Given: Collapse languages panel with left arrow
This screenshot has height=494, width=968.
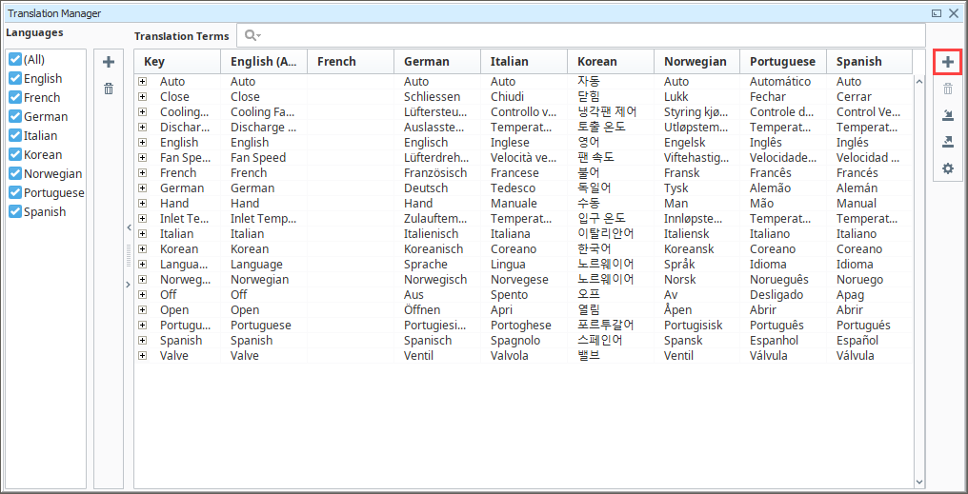Looking at the screenshot, I should [129, 227].
